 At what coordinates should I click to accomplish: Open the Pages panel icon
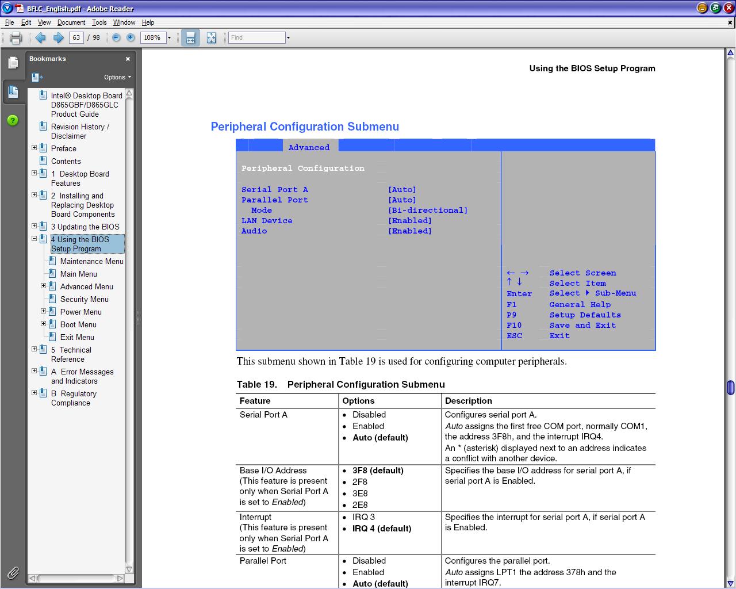[x=13, y=63]
